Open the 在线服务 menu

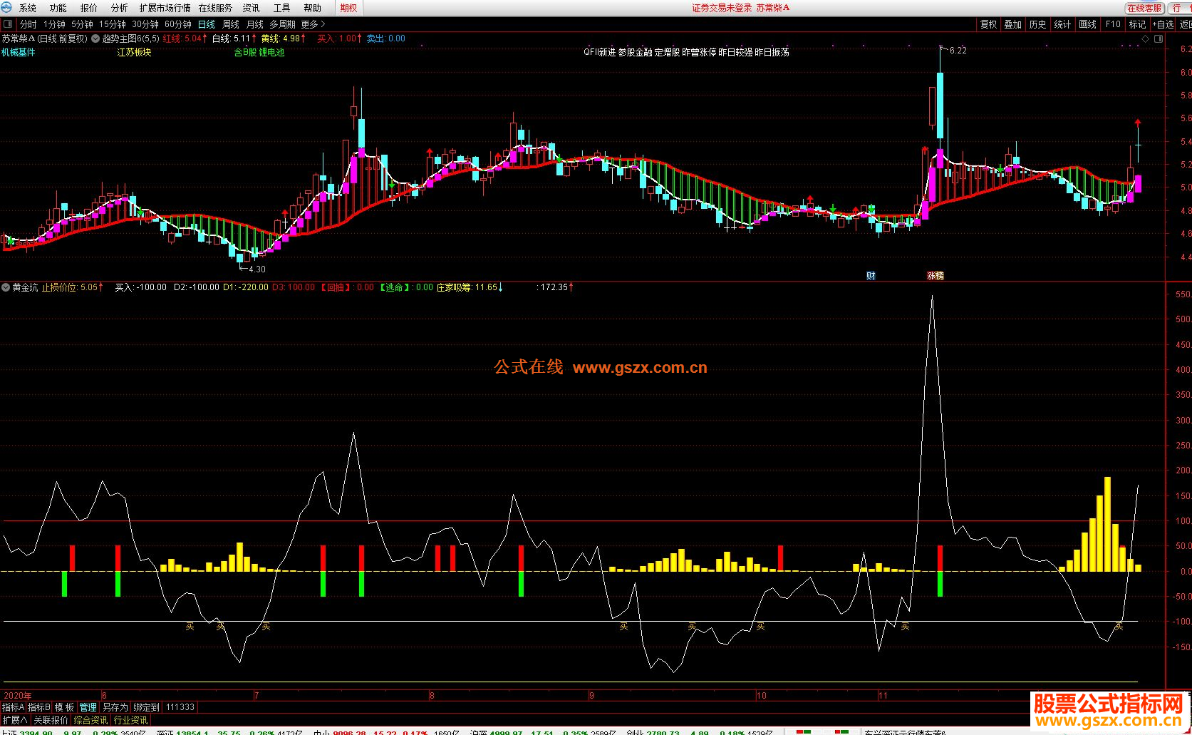tap(215, 8)
